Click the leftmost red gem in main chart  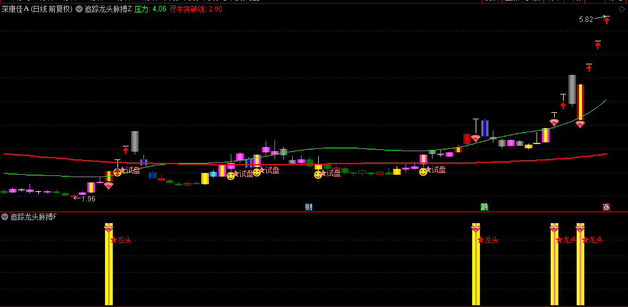click(109, 185)
